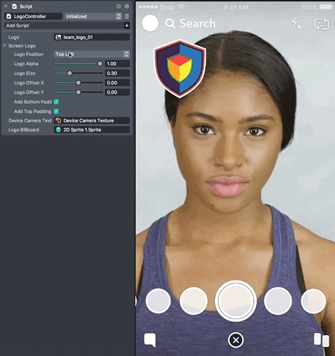Open the Initialized event dropdown
The height and width of the screenshot is (356, 335).
pos(93,16)
